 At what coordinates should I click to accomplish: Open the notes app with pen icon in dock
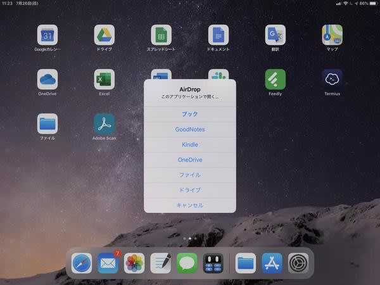click(160, 263)
